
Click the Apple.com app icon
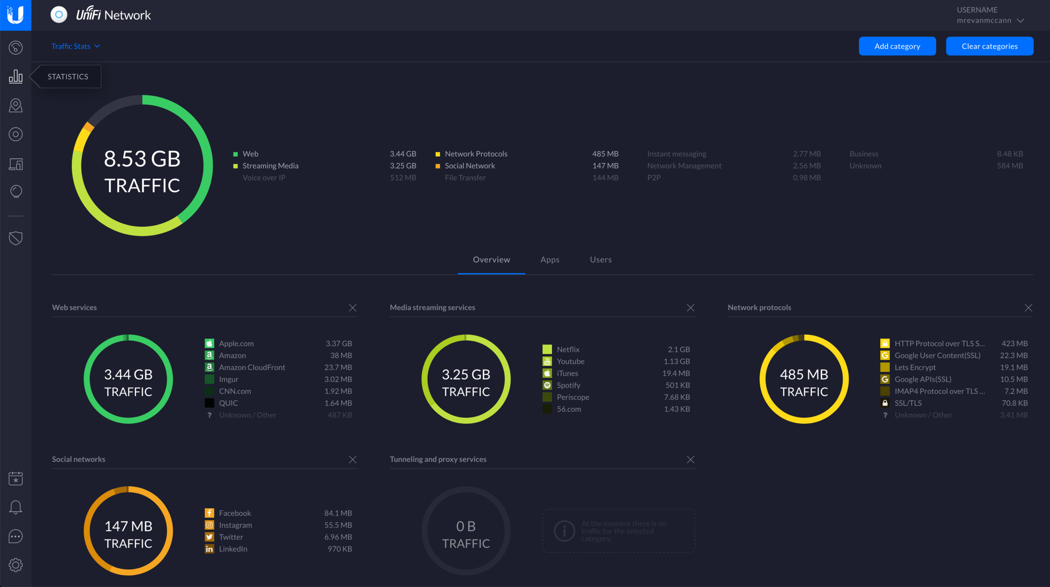tap(209, 343)
